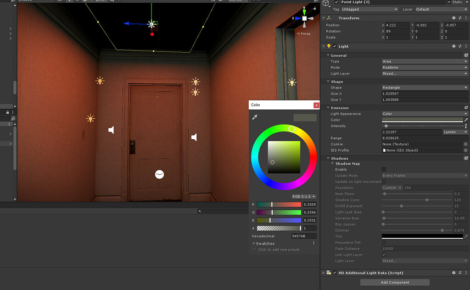Image resolution: width=470 pixels, height=290 pixels.
Task: Open the Tag dropdown set to Untagged
Action: (369, 9)
